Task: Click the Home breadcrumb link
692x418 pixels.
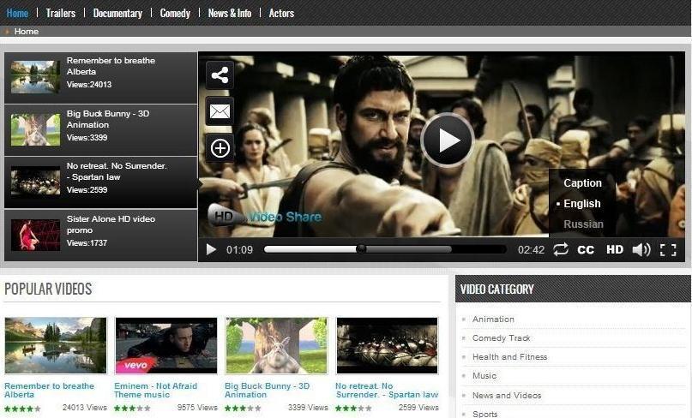Action: point(26,32)
